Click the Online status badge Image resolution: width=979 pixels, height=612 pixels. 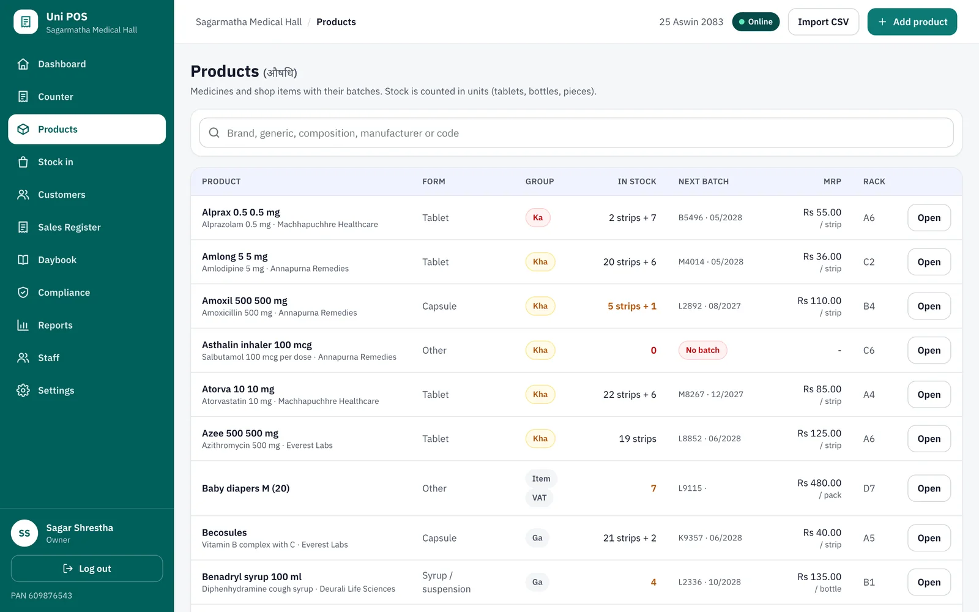click(x=756, y=22)
